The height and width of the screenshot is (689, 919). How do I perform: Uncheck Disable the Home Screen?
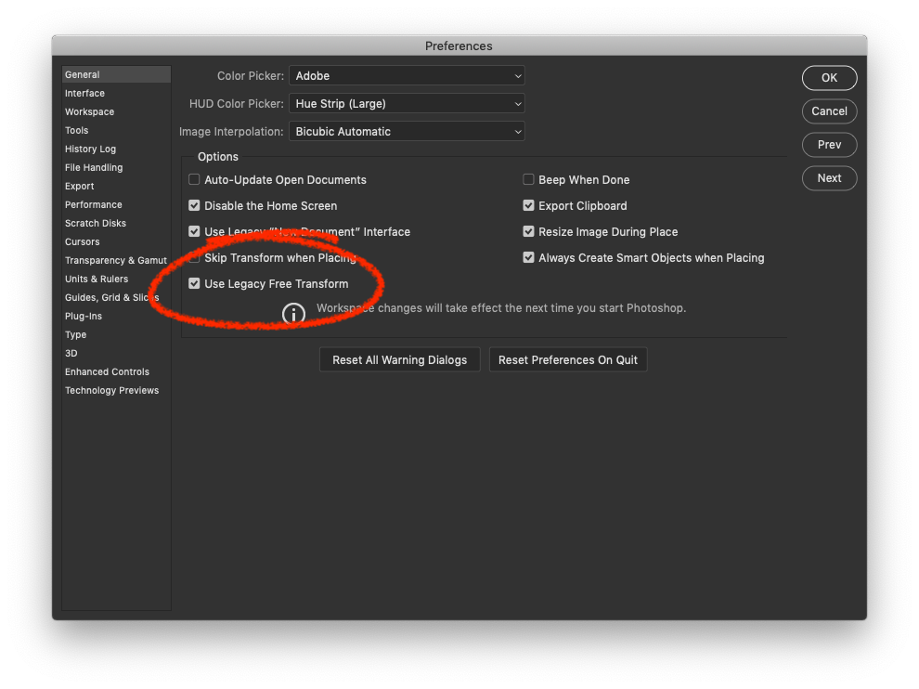click(195, 206)
